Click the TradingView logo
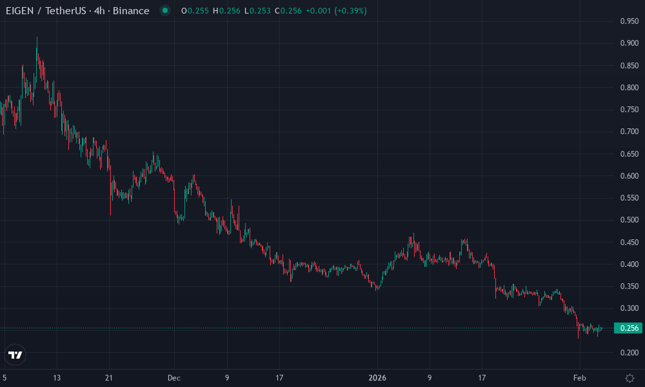The width and height of the screenshot is (645, 387). 15,354
